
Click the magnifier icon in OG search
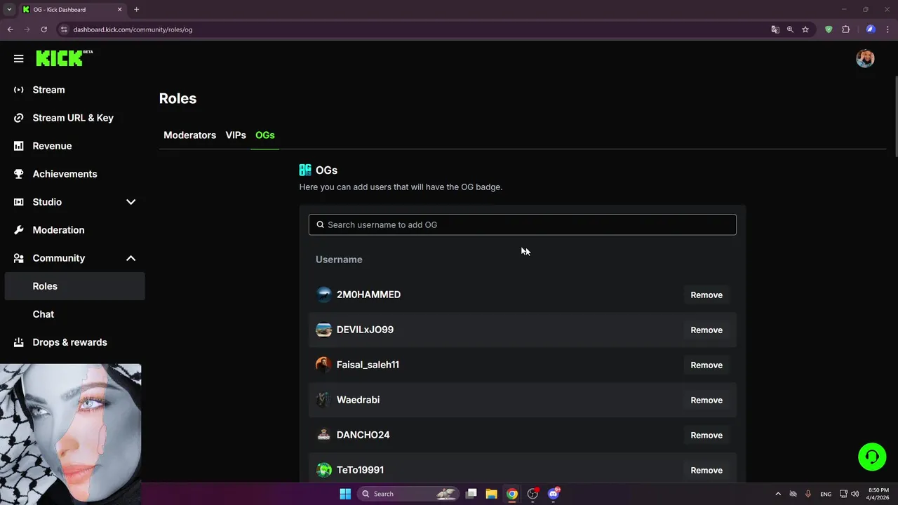[x=321, y=224]
